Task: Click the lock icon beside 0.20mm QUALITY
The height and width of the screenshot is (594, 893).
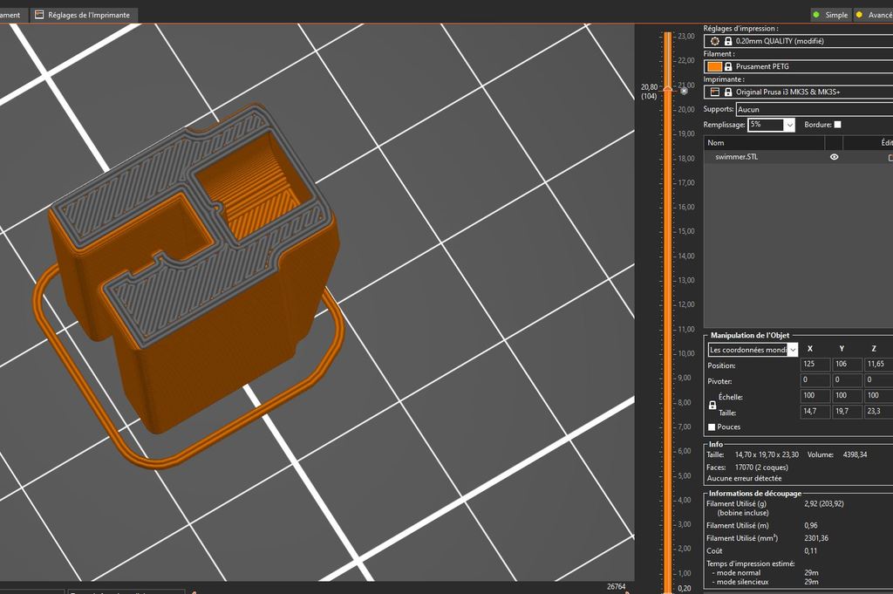Action: coord(728,41)
